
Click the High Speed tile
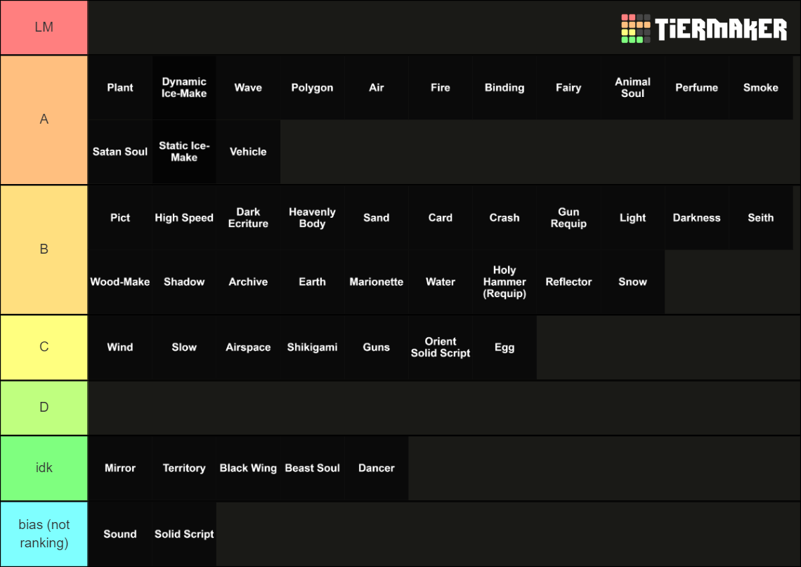pyautogui.click(x=184, y=218)
